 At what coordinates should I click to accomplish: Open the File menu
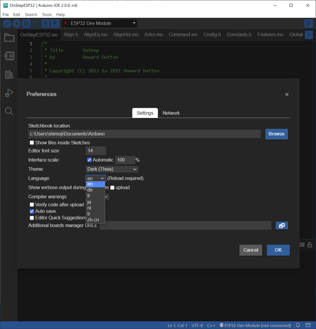click(x=6, y=15)
